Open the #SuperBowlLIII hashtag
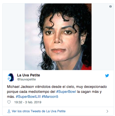Screen dimensions: 115x116 point(28,97)
